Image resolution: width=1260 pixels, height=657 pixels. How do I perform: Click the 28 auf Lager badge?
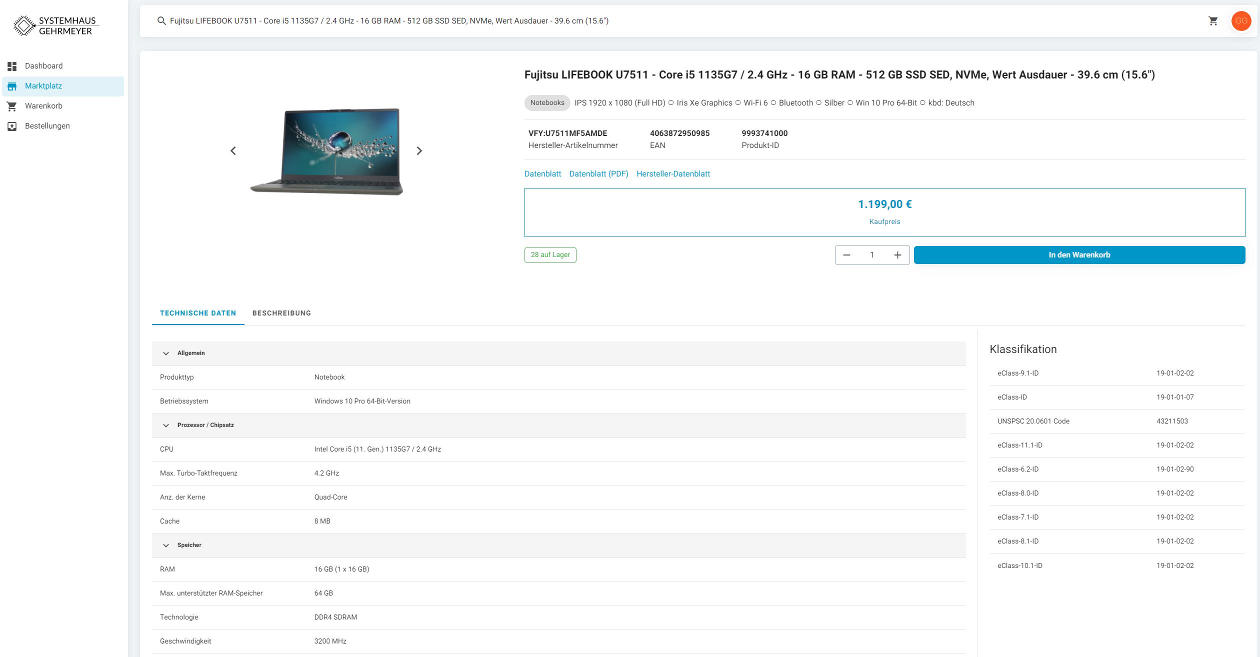[550, 255]
